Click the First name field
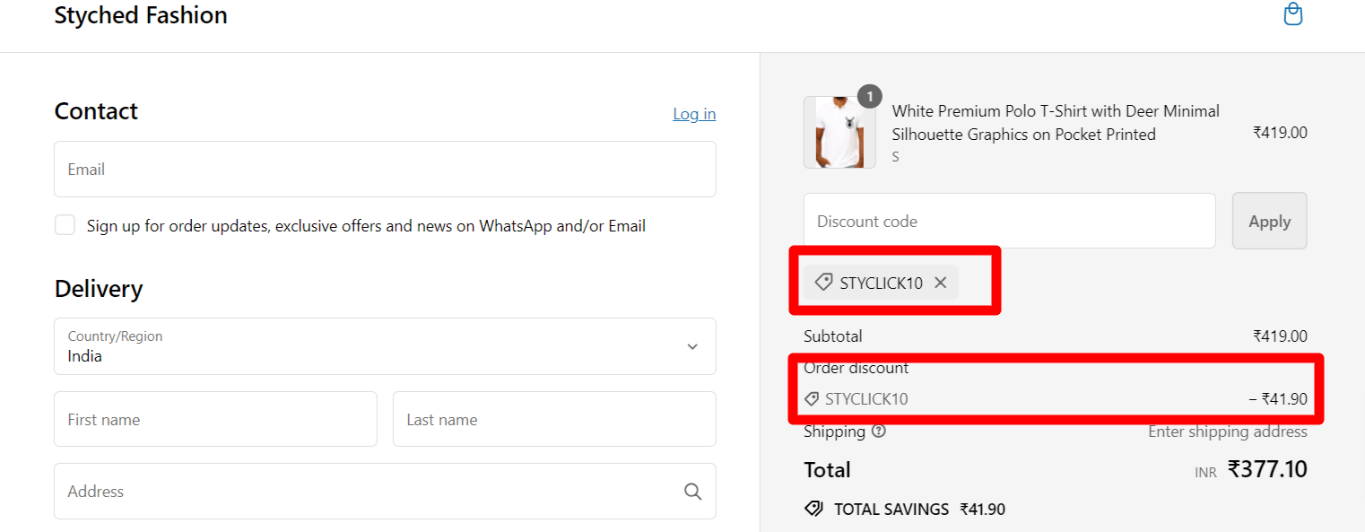Screen dimensions: 1365x532 (215, 419)
